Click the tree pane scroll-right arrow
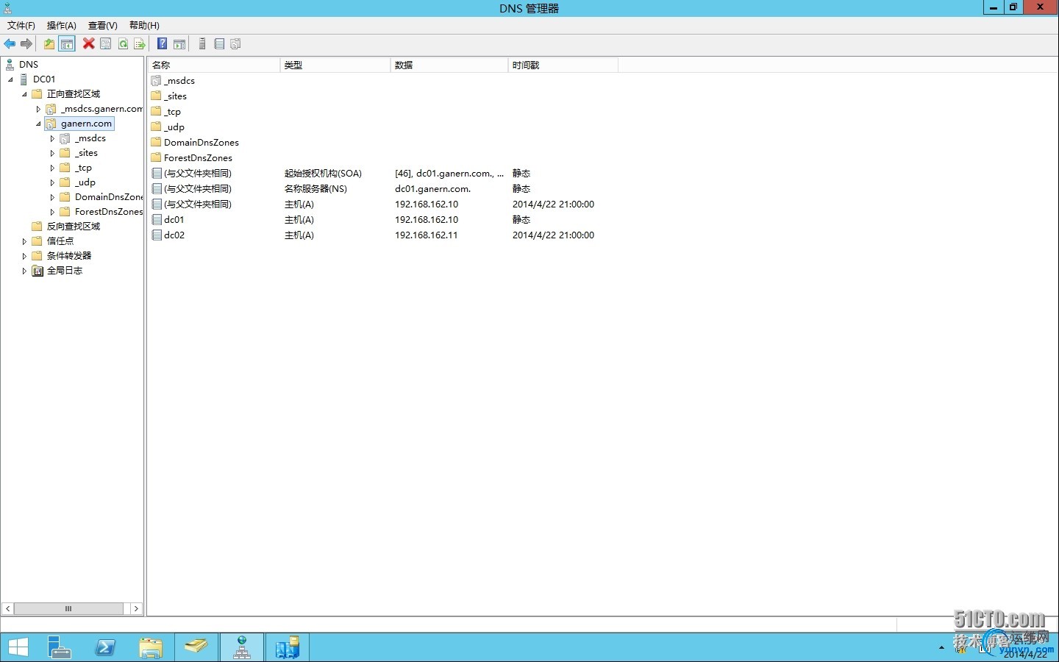Image resolution: width=1059 pixels, height=662 pixels. click(x=136, y=609)
